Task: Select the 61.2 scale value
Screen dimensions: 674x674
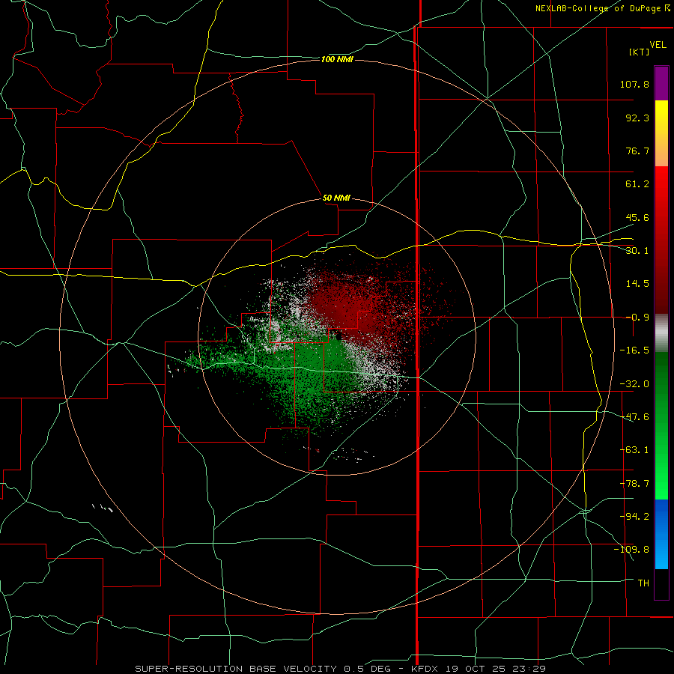Action: [x=637, y=184]
